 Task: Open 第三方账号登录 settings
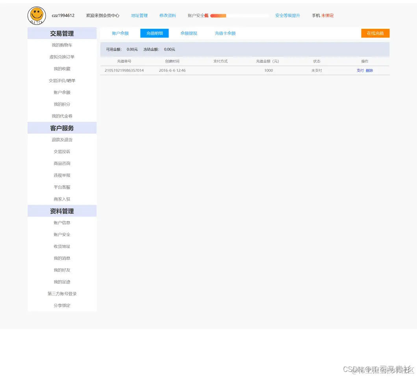(x=61, y=293)
